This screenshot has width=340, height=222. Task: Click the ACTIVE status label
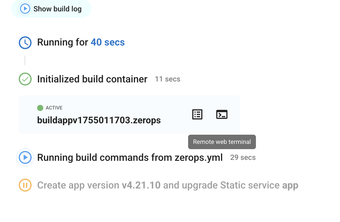(54, 108)
